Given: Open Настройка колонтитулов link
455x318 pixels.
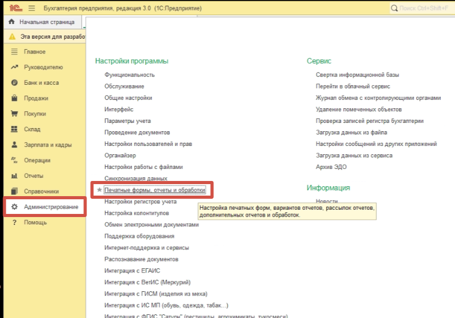Looking at the screenshot, I should click(x=137, y=213).
